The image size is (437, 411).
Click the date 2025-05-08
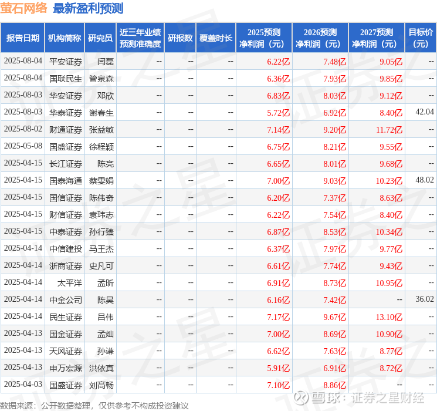(x=23, y=146)
